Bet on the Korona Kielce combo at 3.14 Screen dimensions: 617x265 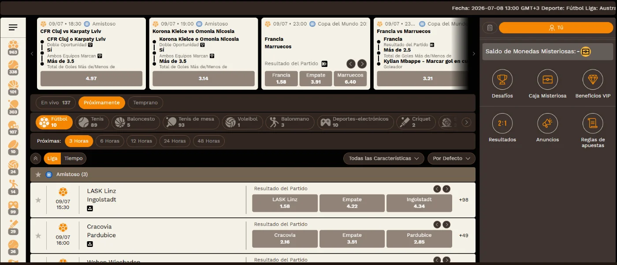[x=204, y=78]
